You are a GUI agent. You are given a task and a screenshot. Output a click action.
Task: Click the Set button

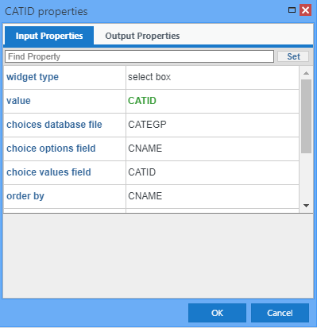(293, 56)
